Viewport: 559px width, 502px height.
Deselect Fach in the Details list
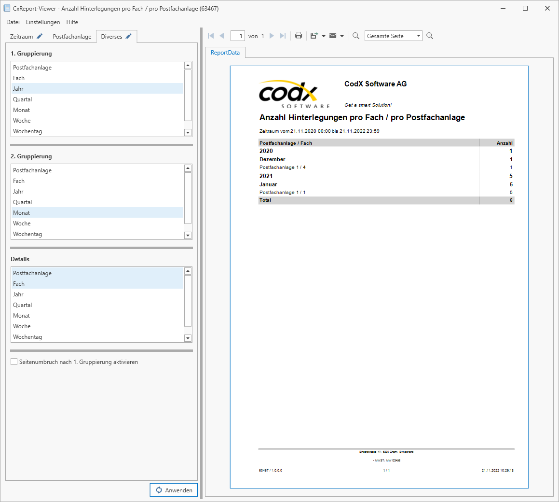pyautogui.click(x=19, y=283)
